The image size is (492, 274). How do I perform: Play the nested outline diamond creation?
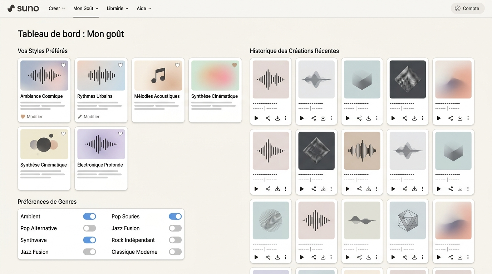click(x=302, y=189)
